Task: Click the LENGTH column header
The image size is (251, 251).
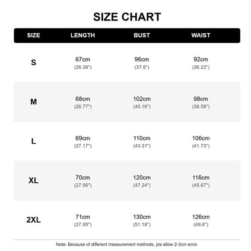Action: 83,36
